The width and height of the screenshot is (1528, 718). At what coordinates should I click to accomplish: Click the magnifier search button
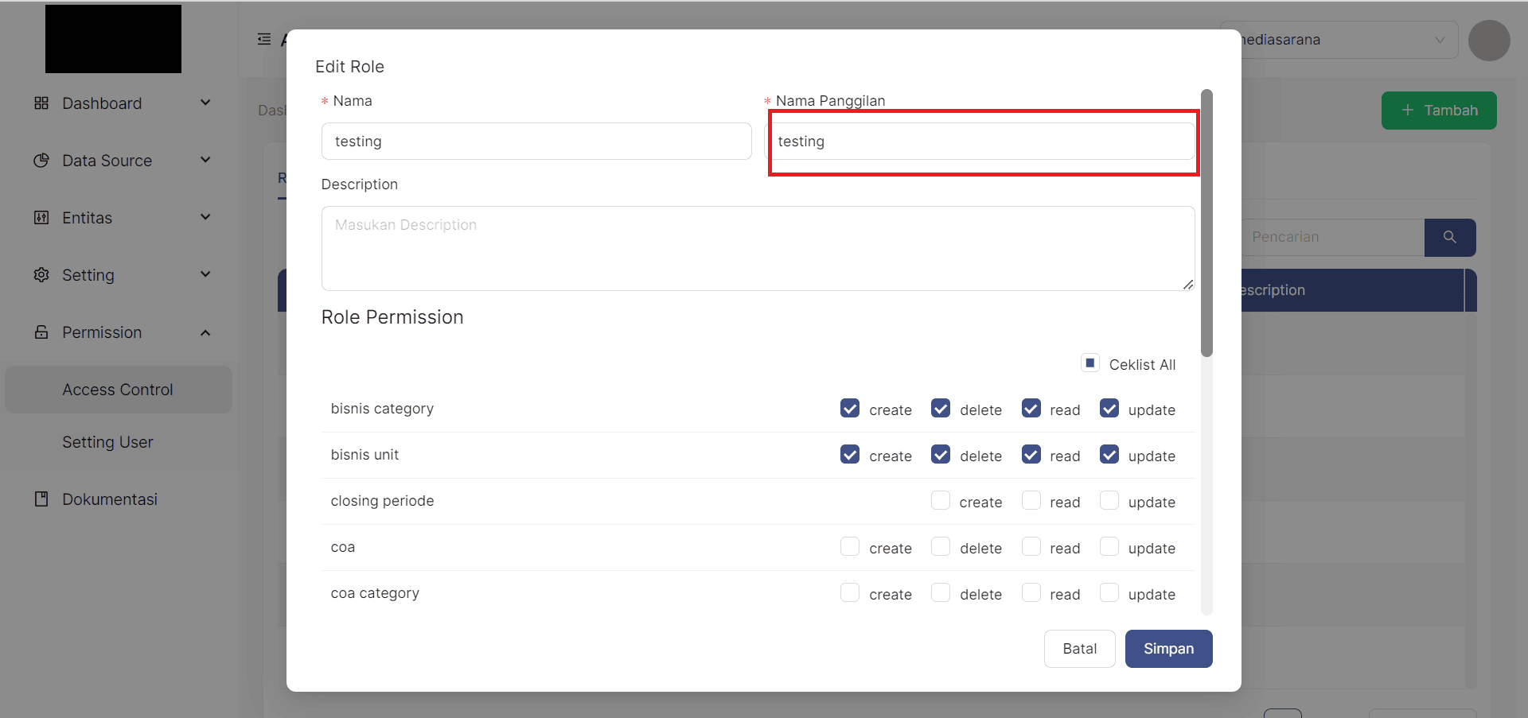point(1449,238)
